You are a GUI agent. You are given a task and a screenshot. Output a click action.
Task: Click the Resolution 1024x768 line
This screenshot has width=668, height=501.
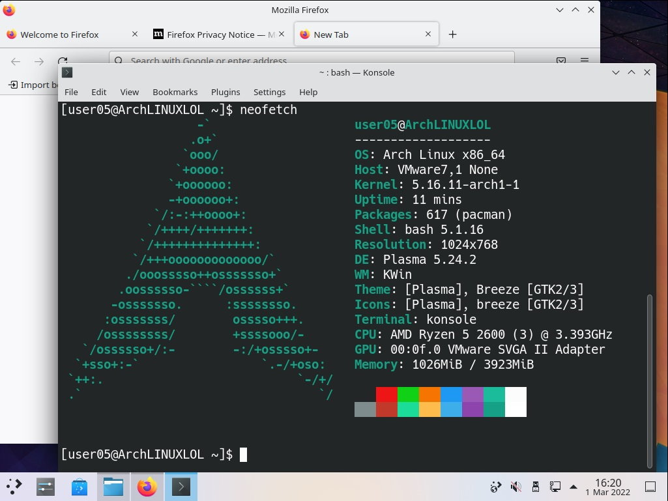coord(426,244)
